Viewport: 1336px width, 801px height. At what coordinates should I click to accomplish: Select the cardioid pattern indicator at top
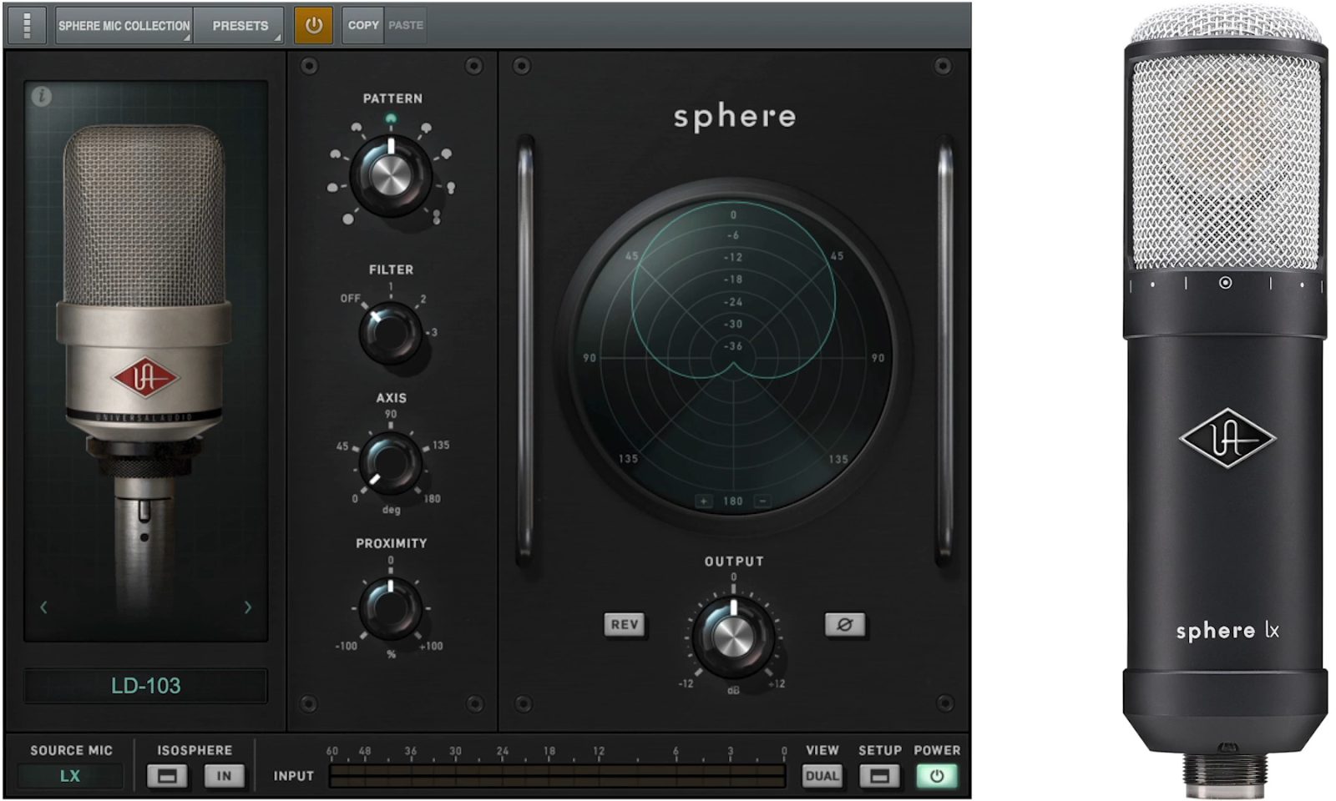point(391,119)
